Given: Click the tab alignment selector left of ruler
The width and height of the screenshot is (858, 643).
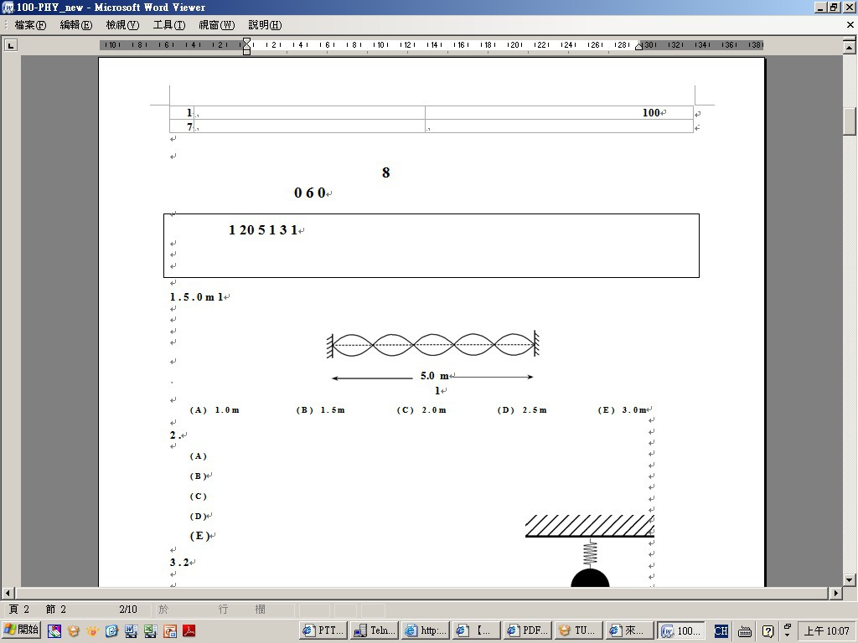Looking at the screenshot, I should (x=11, y=45).
